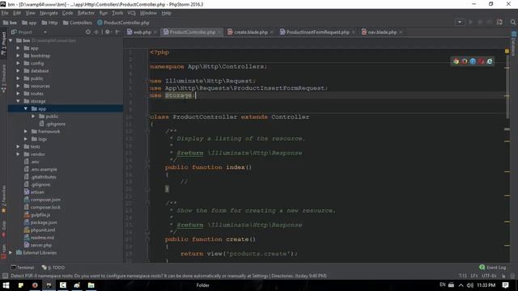Image resolution: width=518 pixels, height=291 pixels.
Task: Click ProductController.php breadcrumb
Action: click(123, 23)
